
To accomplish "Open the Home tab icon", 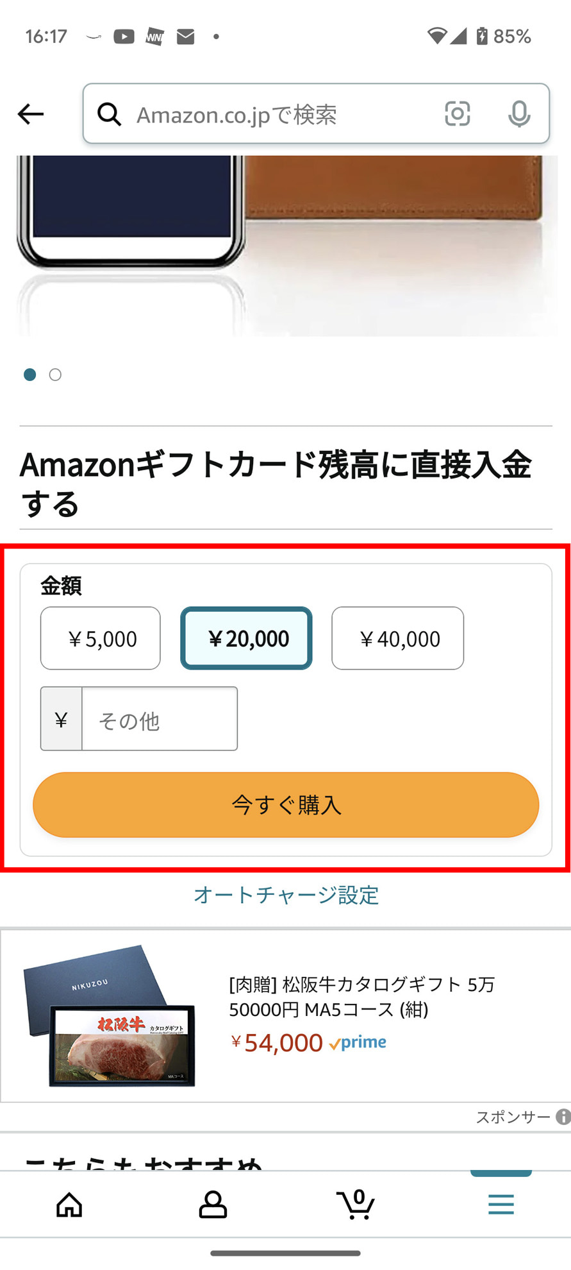I will (69, 1205).
